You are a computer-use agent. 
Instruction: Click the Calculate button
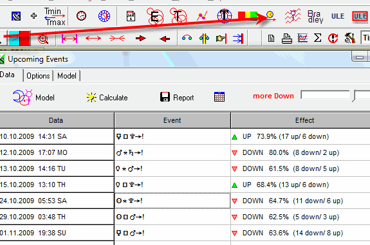107,97
